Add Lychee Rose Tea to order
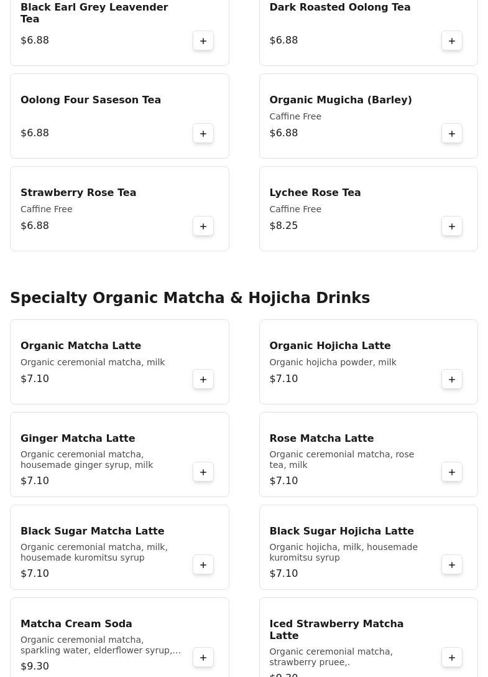 point(452,226)
